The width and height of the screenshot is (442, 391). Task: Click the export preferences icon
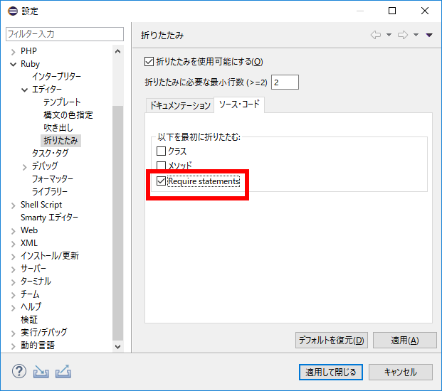tap(63, 372)
